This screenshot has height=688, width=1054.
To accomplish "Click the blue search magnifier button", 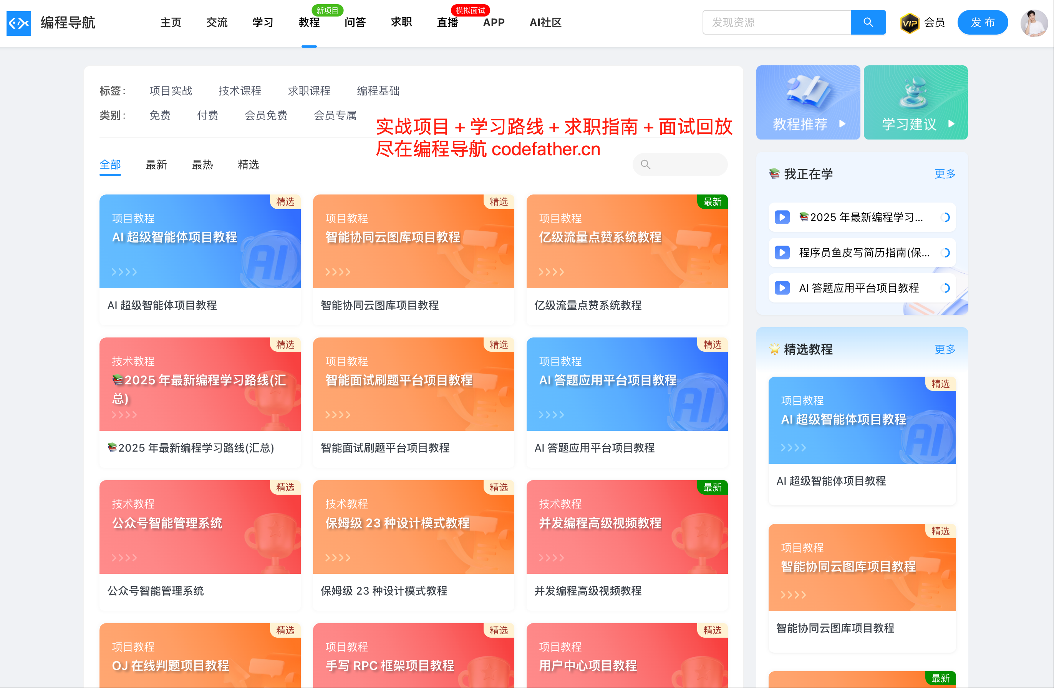I will pos(868,22).
